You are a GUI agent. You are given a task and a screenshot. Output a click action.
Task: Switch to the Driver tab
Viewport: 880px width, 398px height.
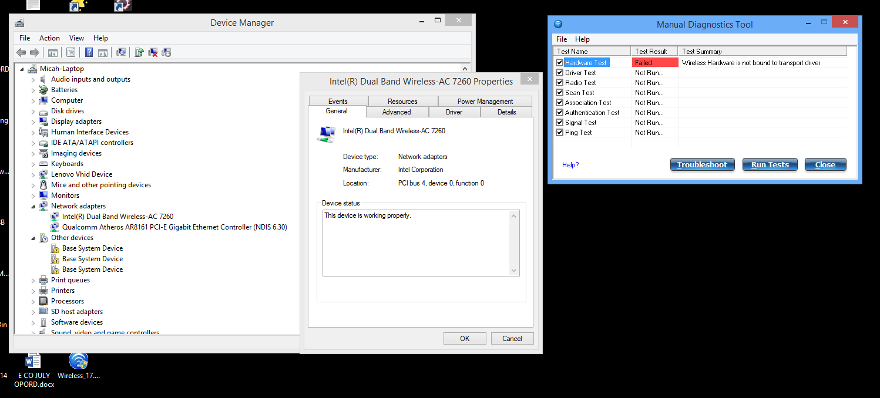[x=454, y=112]
